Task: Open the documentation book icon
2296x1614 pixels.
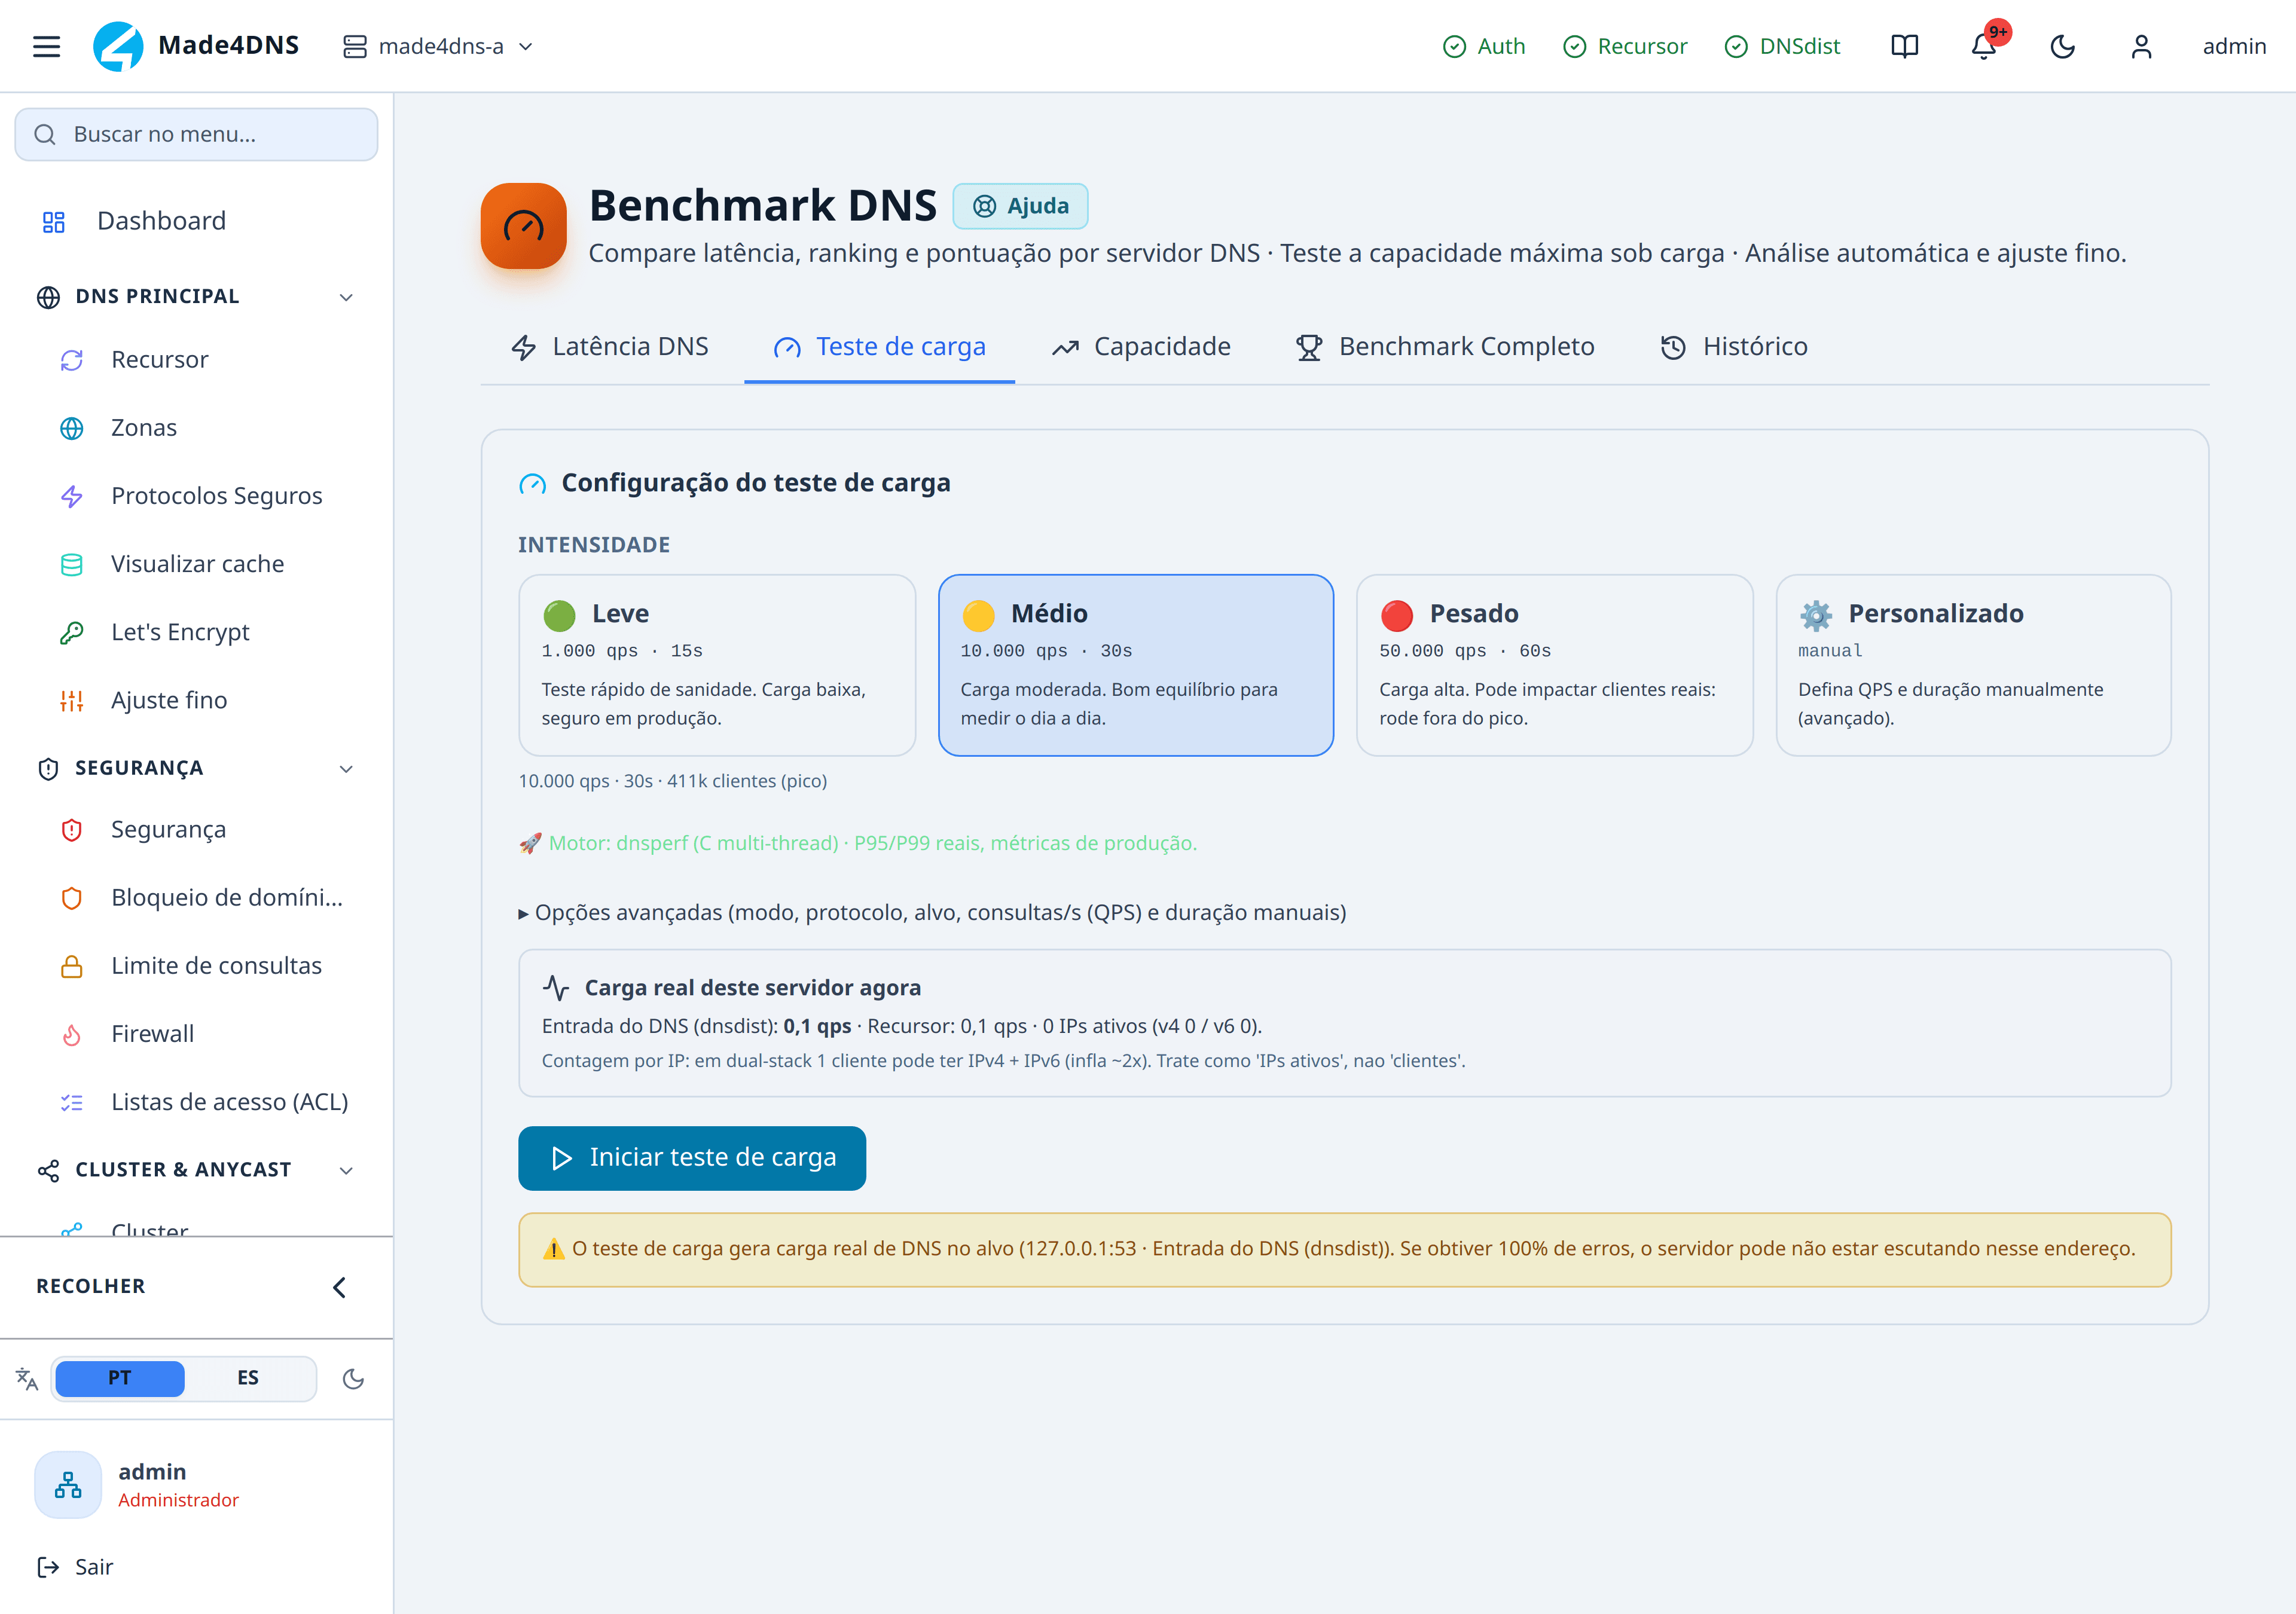Action: [x=1904, y=46]
